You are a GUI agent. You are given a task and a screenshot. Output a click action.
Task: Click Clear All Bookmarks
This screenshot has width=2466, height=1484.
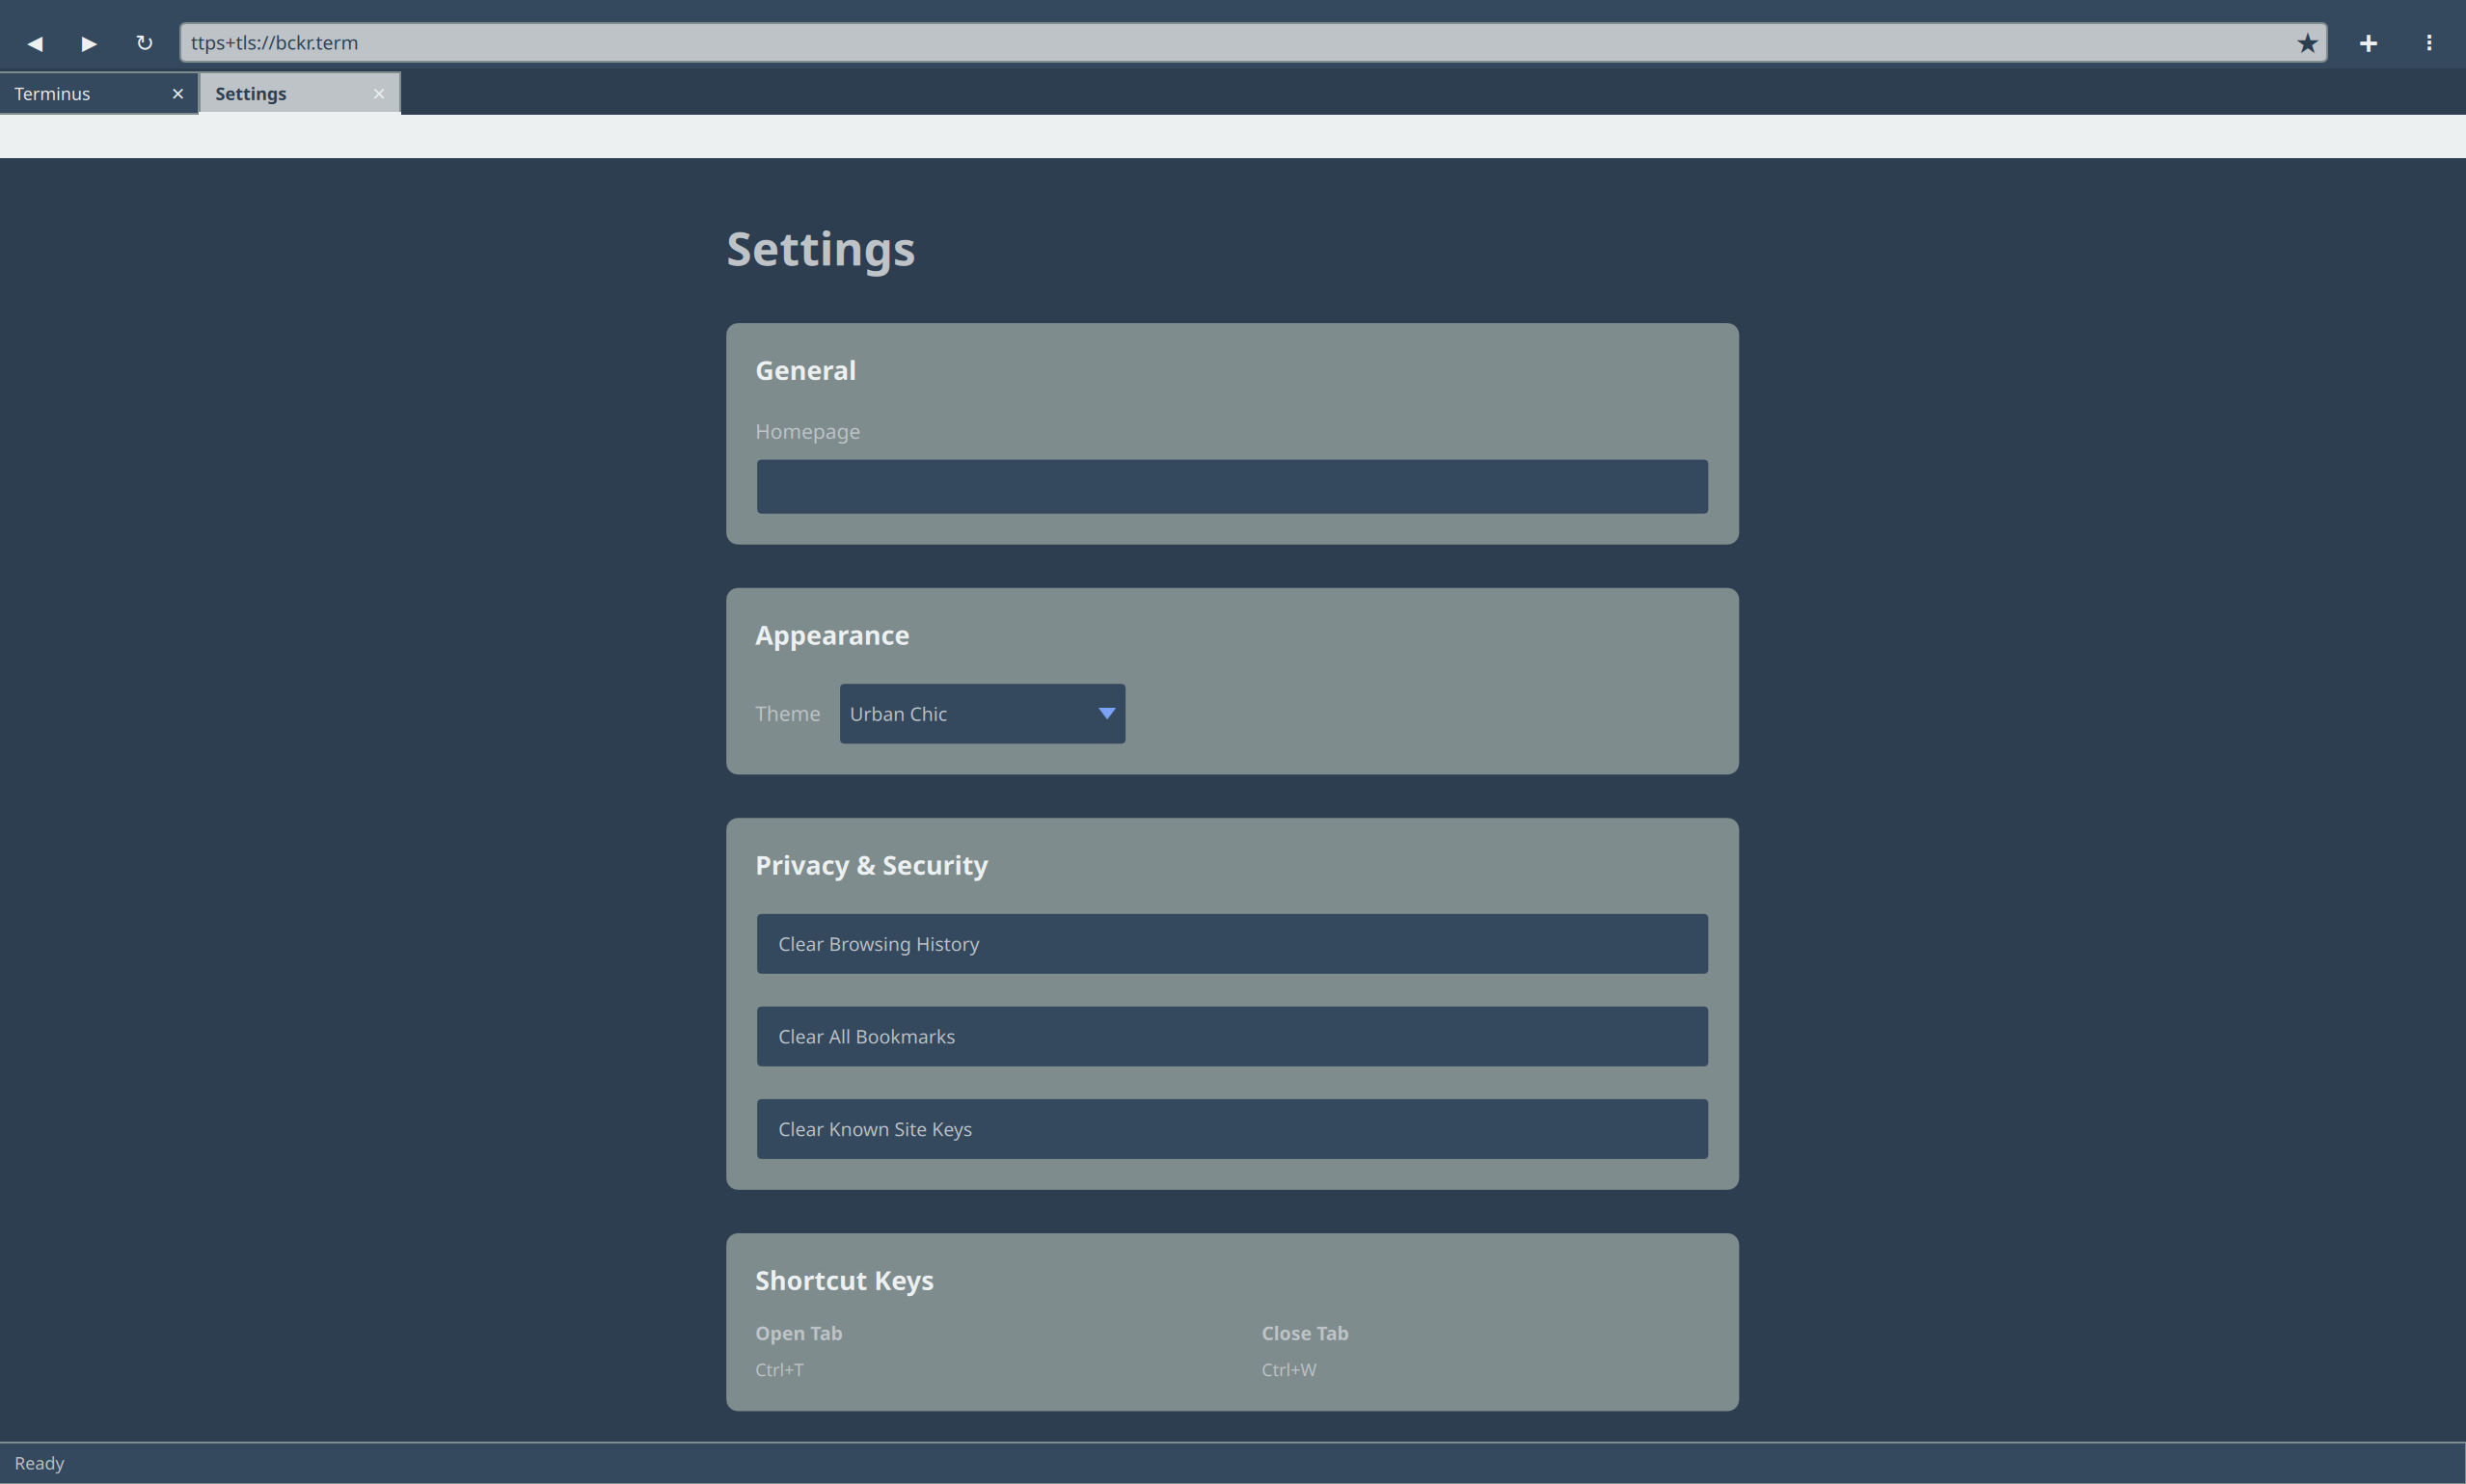1230,1036
